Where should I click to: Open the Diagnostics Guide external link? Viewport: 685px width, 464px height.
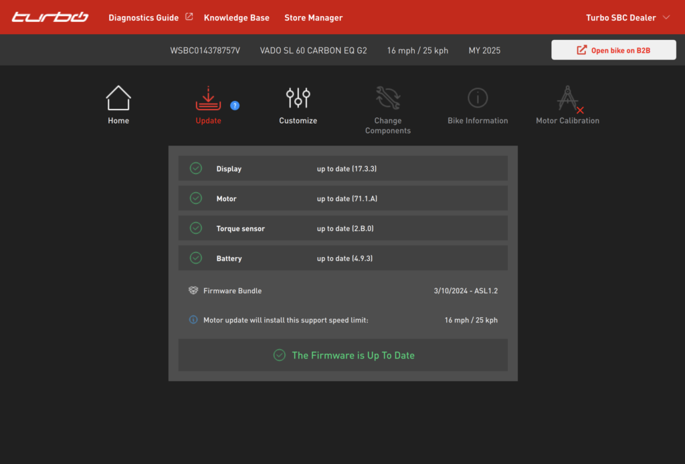coord(150,18)
